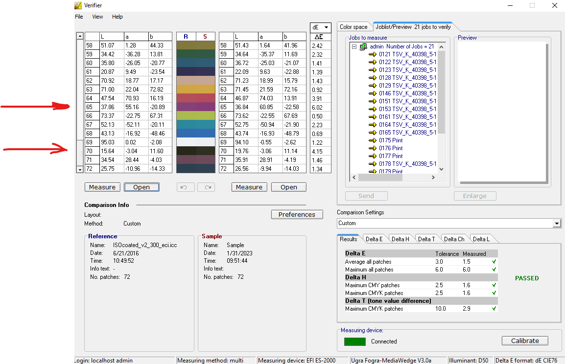Viewport: 565px width, 364px height.
Task: Click the sample color swatch for patch 63
Action: click(x=206, y=90)
